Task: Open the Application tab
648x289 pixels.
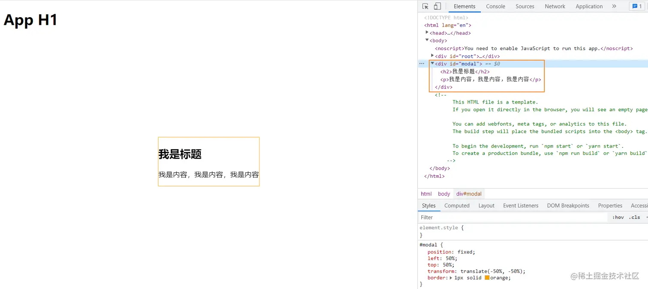Action: point(589,6)
